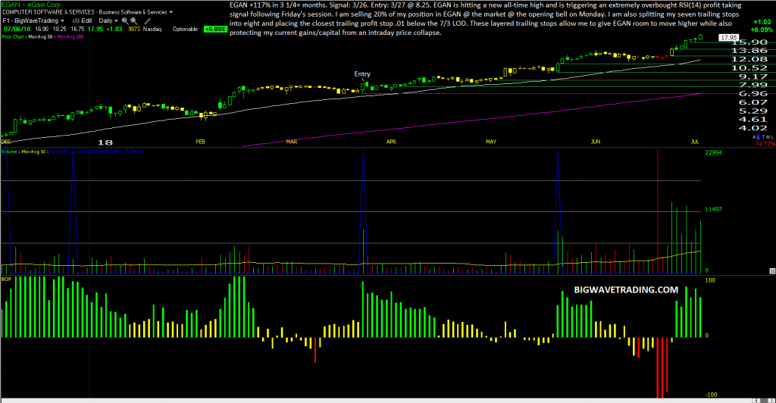The image size is (776, 403).
Task: Click the APR month axis label
Action: tap(391, 142)
